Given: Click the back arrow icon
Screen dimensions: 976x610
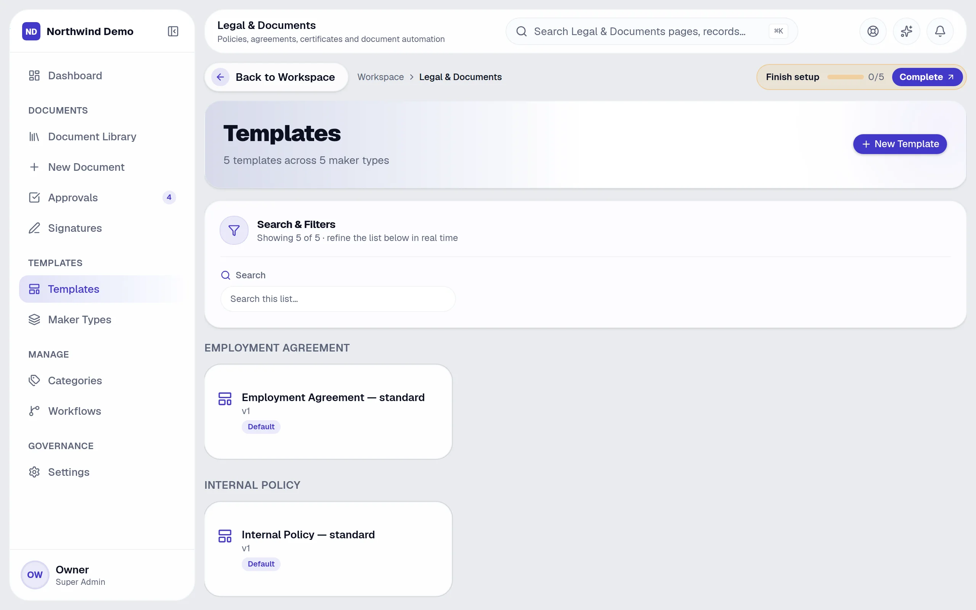Looking at the screenshot, I should click(220, 77).
